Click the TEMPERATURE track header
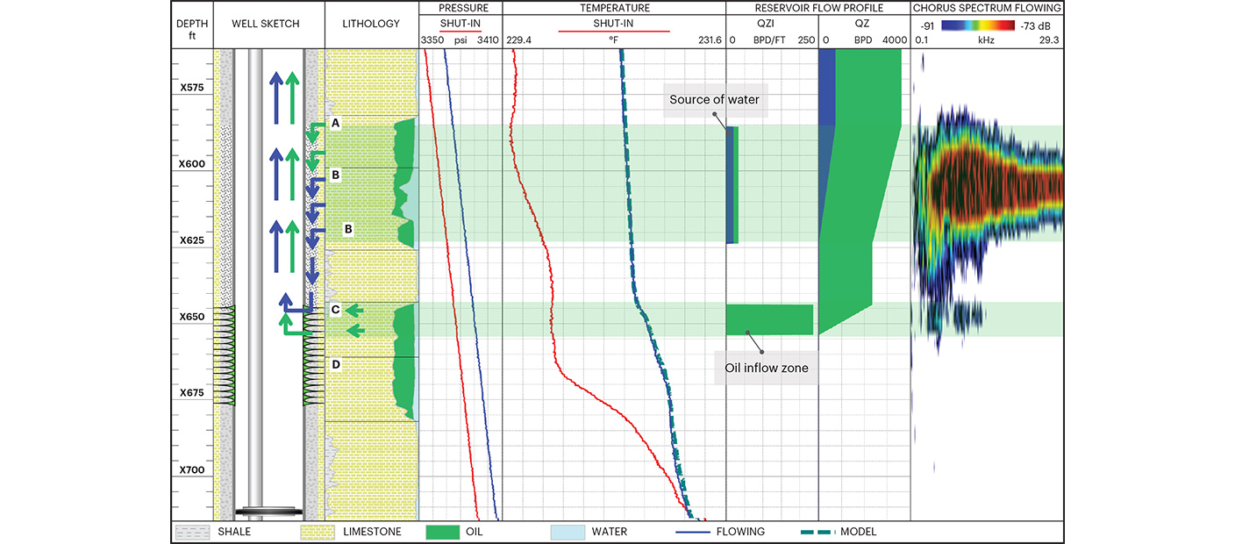 coord(614,8)
